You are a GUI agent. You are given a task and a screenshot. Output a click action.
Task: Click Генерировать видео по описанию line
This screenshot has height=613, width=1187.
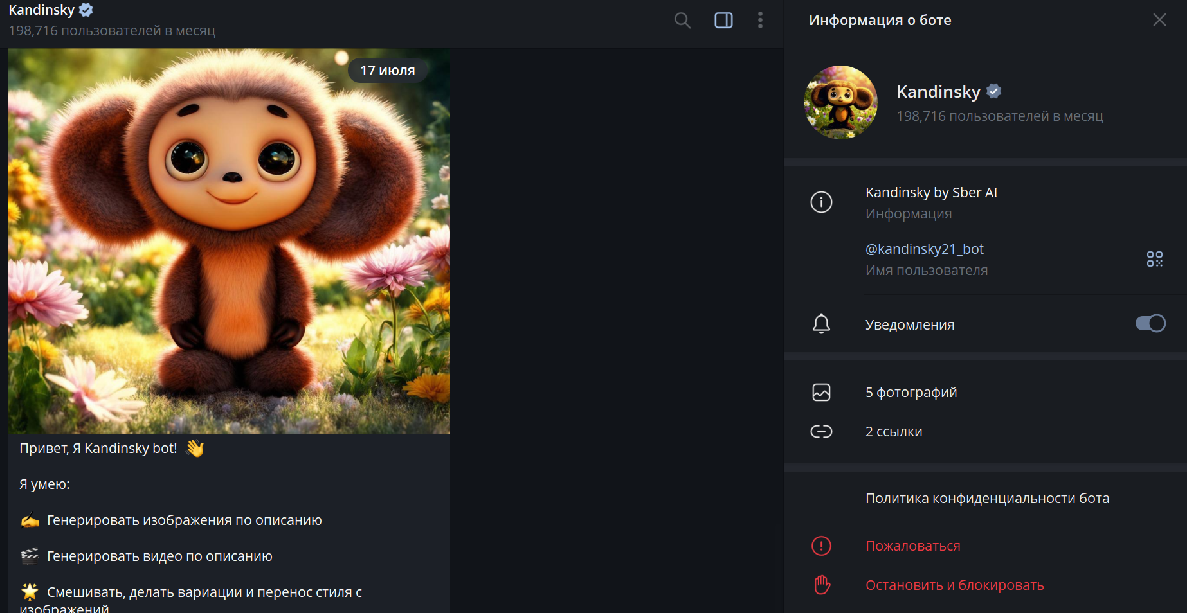tap(159, 556)
